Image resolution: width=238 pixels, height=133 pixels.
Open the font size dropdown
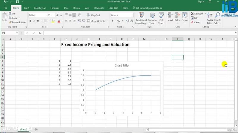tap(54, 15)
